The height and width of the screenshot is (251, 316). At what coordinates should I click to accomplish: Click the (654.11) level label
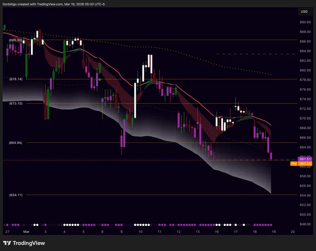point(16,195)
